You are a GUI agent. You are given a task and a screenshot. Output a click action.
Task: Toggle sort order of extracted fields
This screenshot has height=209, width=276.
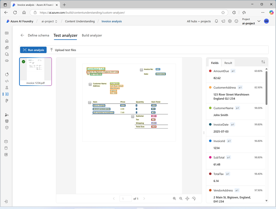[x=263, y=62]
